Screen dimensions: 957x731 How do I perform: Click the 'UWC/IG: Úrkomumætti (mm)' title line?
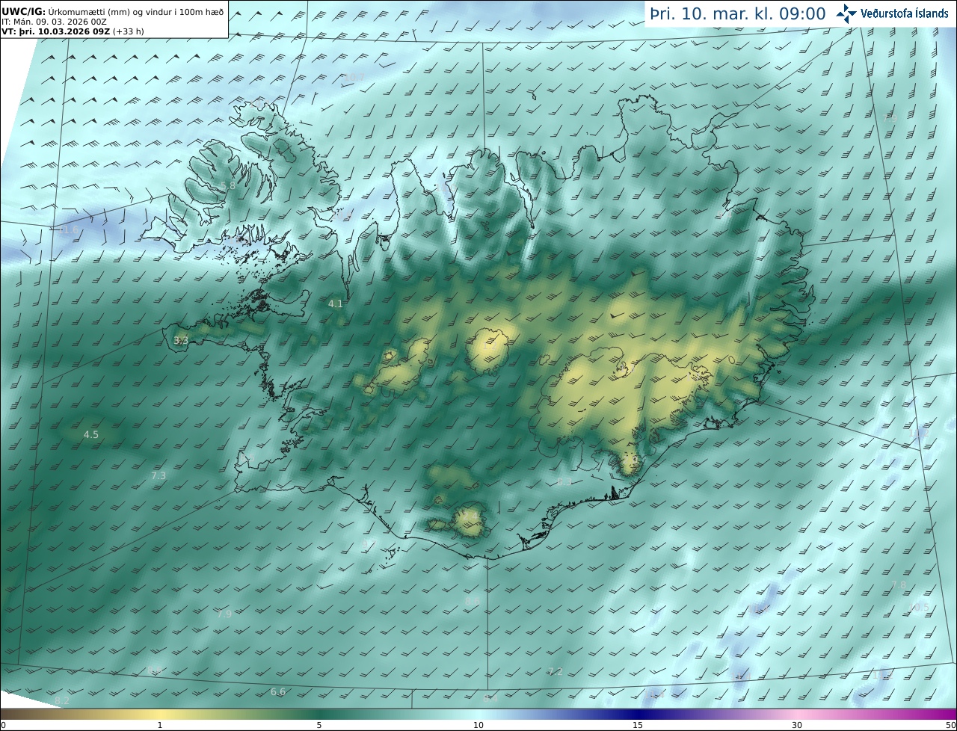(113, 13)
